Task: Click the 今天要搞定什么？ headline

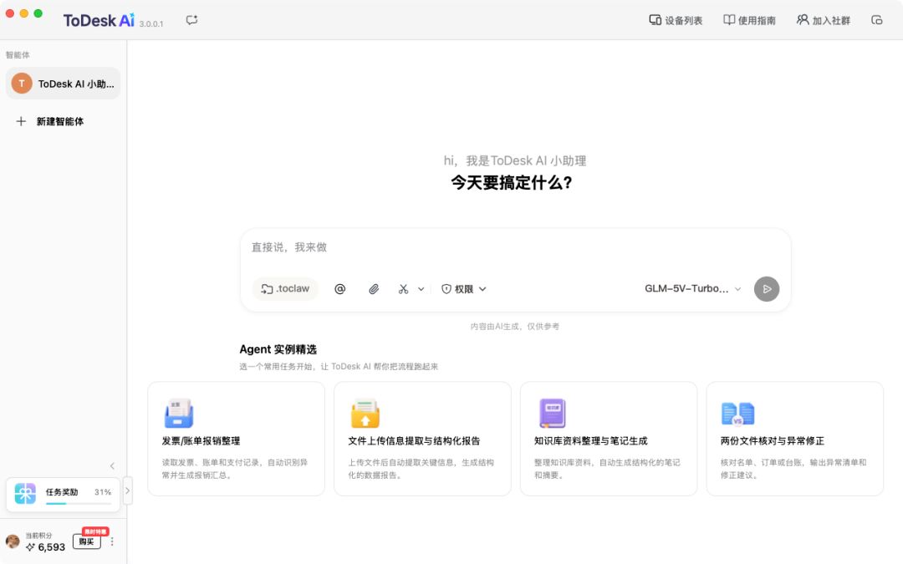Action: [512, 183]
